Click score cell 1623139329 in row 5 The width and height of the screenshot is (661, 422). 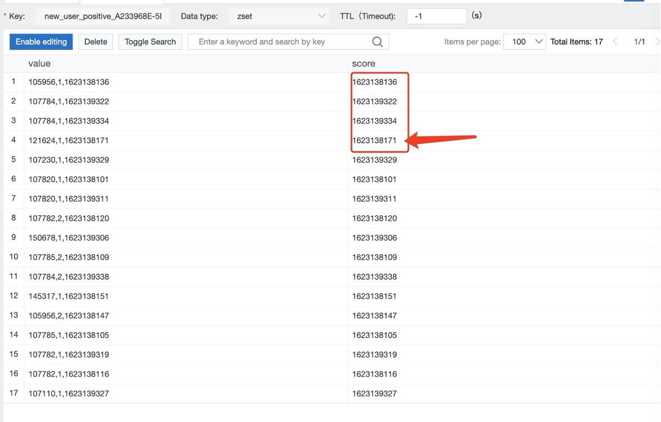coord(374,160)
